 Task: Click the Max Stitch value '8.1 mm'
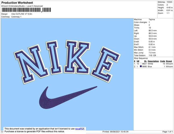152,47
